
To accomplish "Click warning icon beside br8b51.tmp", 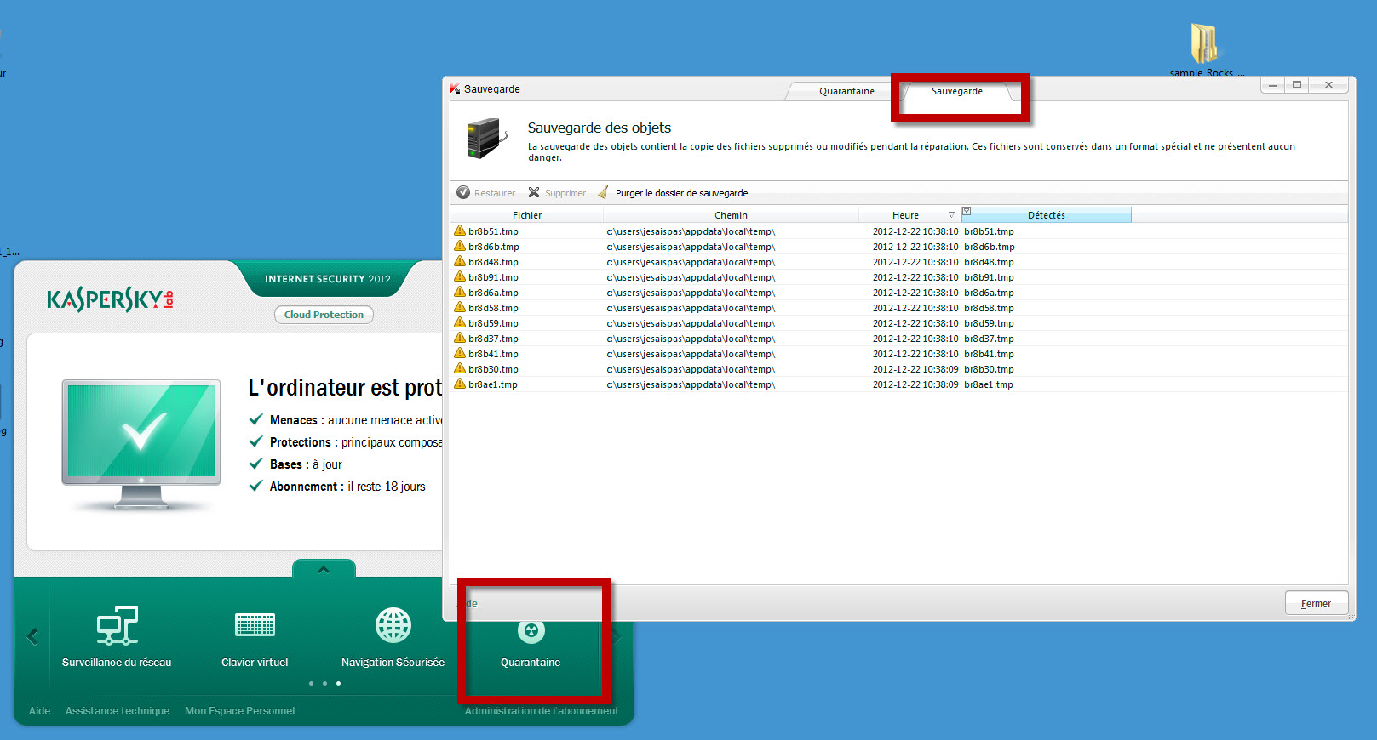I will 460,231.
